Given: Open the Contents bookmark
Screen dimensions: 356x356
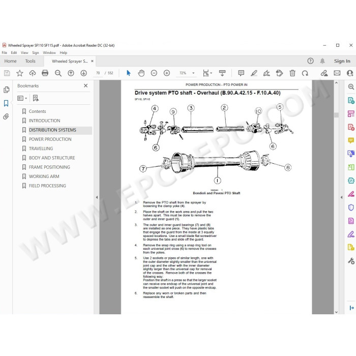Looking at the screenshot, I should (x=37, y=111).
